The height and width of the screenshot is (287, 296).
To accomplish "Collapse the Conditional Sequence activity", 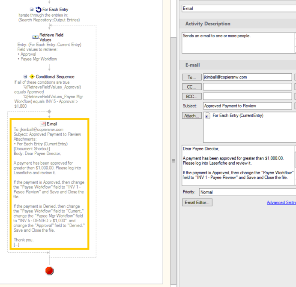I will click(26, 77).
